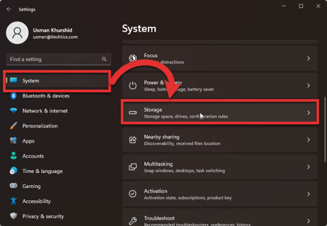Click the Gaming controller icon

tap(14, 185)
